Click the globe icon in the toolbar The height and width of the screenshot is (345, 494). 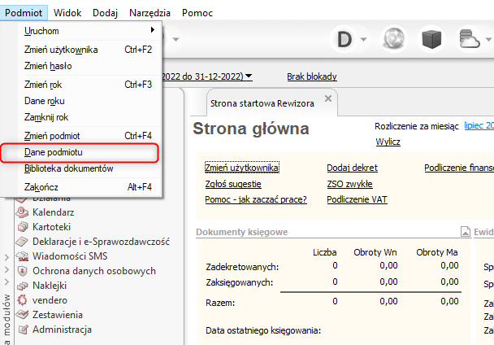click(394, 40)
